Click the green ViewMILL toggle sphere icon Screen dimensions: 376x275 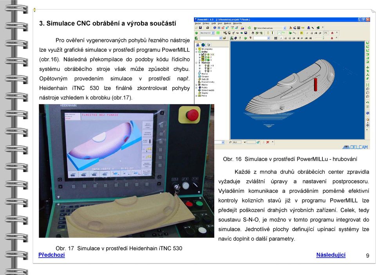click(x=197, y=33)
